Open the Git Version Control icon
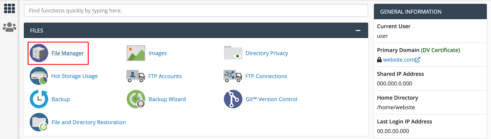 click(233, 99)
